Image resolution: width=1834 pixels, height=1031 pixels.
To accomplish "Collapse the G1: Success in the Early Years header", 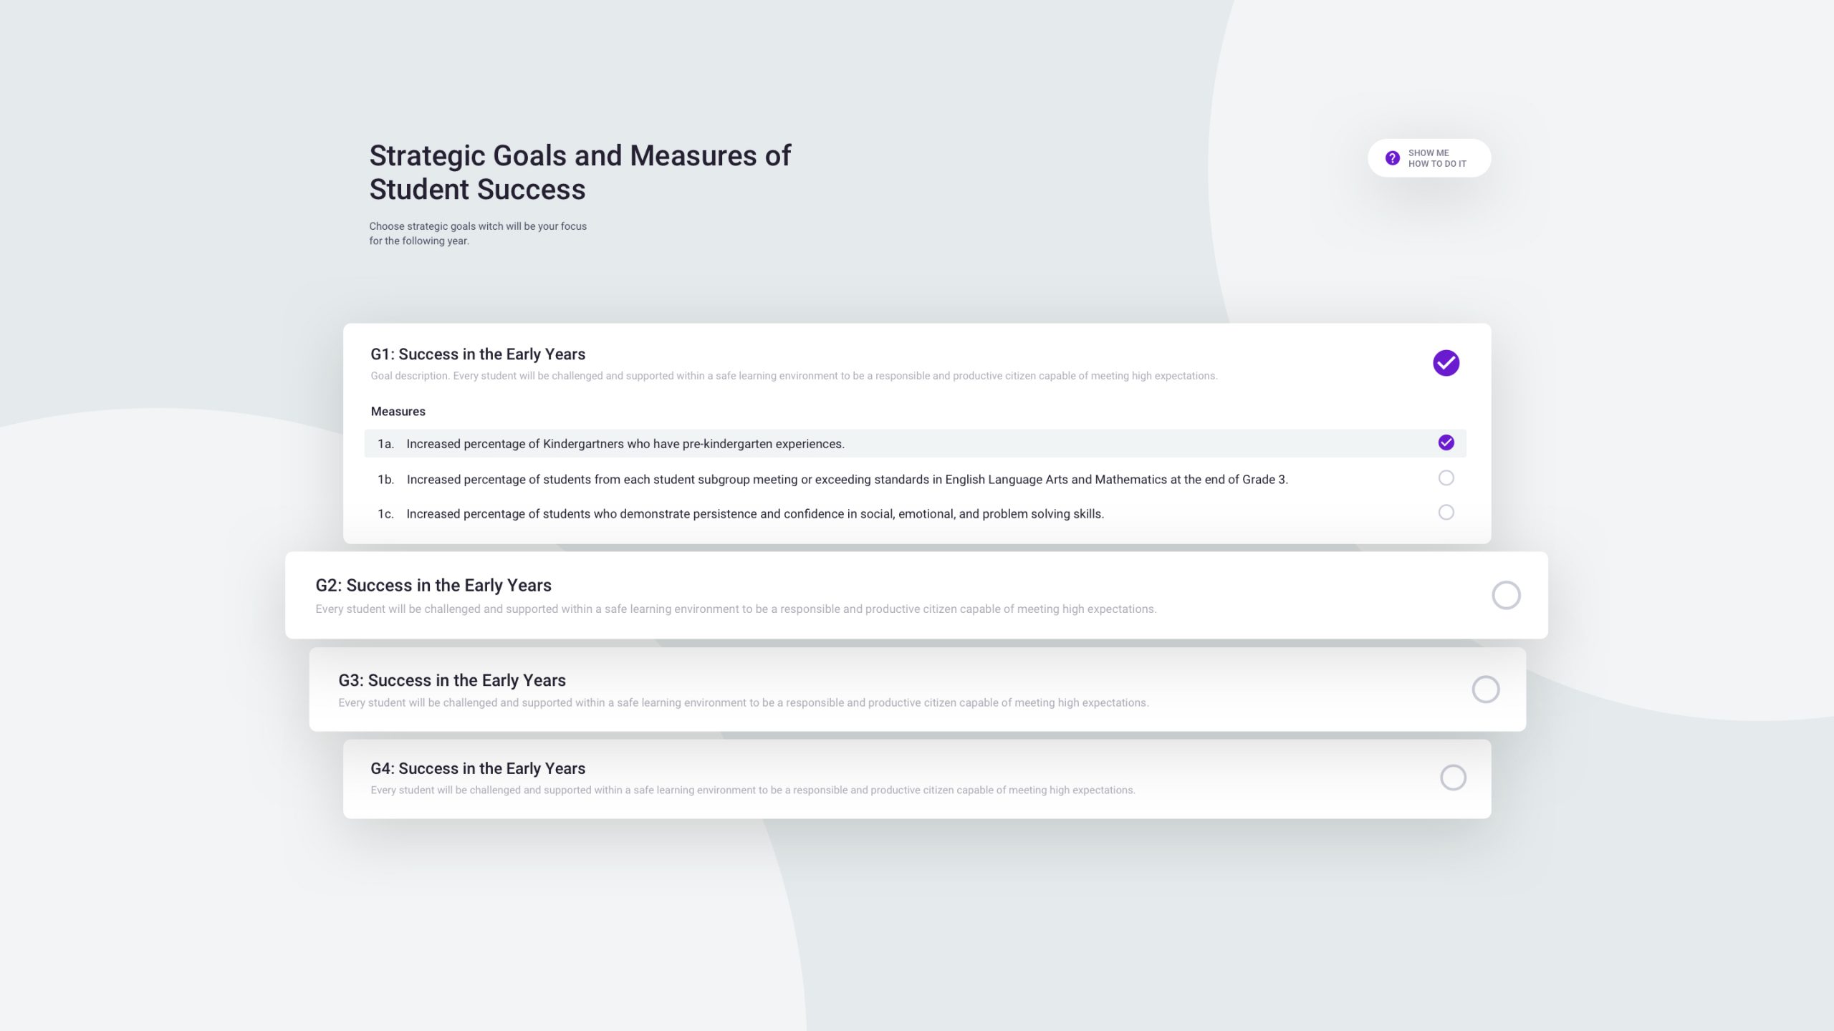I will [x=477, y=354].
